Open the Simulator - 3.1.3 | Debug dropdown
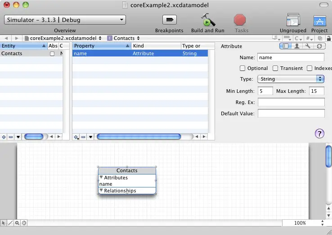332x235 pixels. [65, 20]
